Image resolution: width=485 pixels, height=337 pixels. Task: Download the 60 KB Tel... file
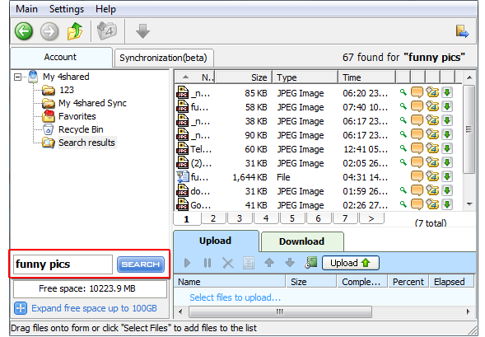[447, 148]
